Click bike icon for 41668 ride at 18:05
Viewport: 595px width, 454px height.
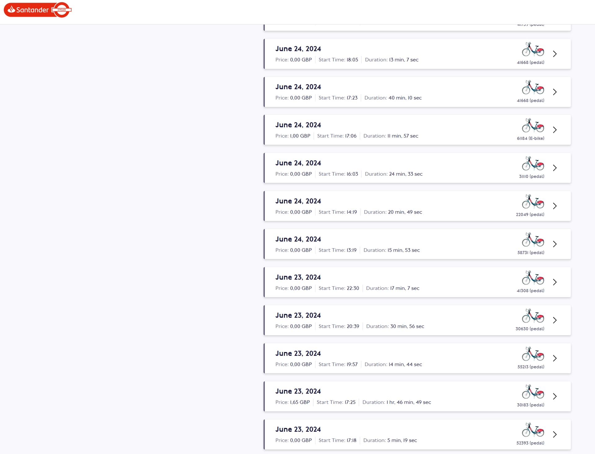[x=533, y=49]
